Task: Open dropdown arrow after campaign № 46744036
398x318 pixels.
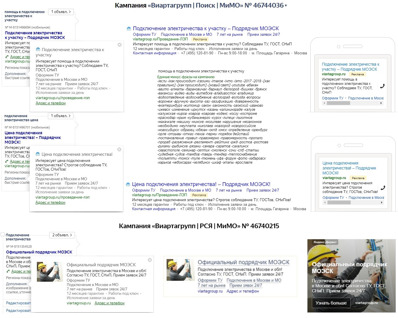Action: (x=286, y=6)
